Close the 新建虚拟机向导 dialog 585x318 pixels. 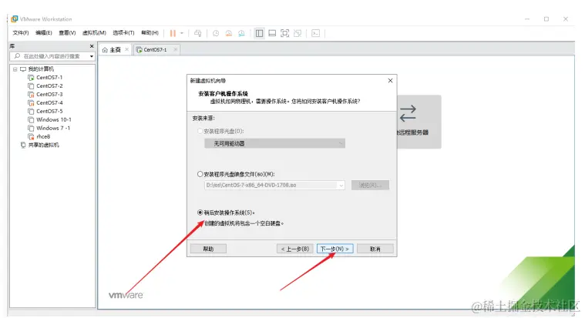click(x=390, y=81)
